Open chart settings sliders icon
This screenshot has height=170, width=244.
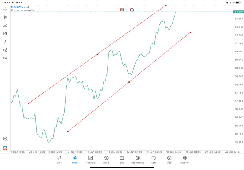click(5, 33)
